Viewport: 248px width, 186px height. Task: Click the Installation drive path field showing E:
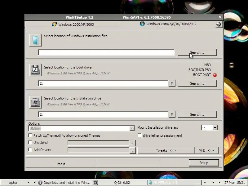pos(103,114)
